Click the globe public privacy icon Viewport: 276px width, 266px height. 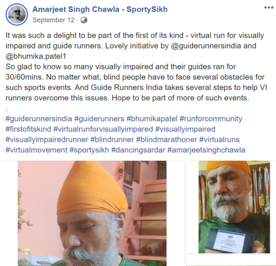[84, 20]
